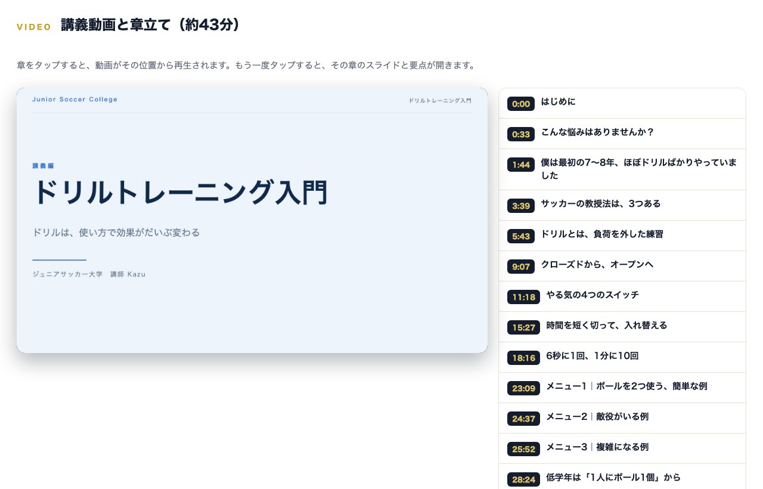763x489 pixels.
Task: Click the small blue 講義編 label
Action: pyautogui.click(x=43, y=166)
